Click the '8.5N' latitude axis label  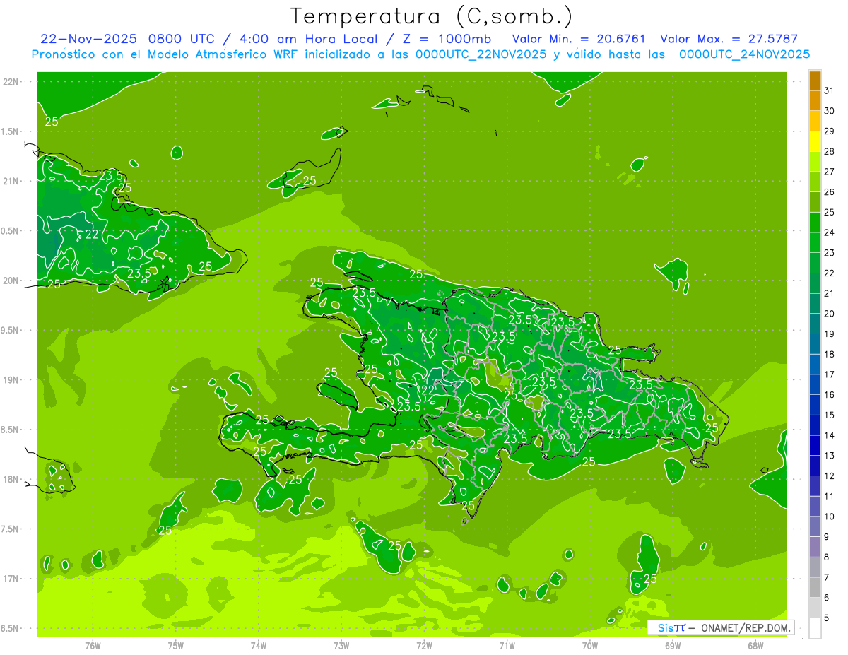pos(11,430)
